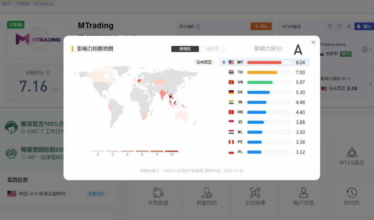Image resolution: width=374 pixels, height=220 pixels.
Task: Click the PE Peru flag icon
Action: click(231, 142)
